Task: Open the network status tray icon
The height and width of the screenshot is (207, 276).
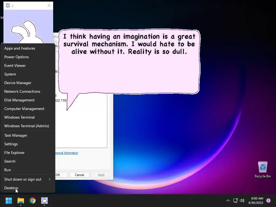Action: click(x=235, y=201)
